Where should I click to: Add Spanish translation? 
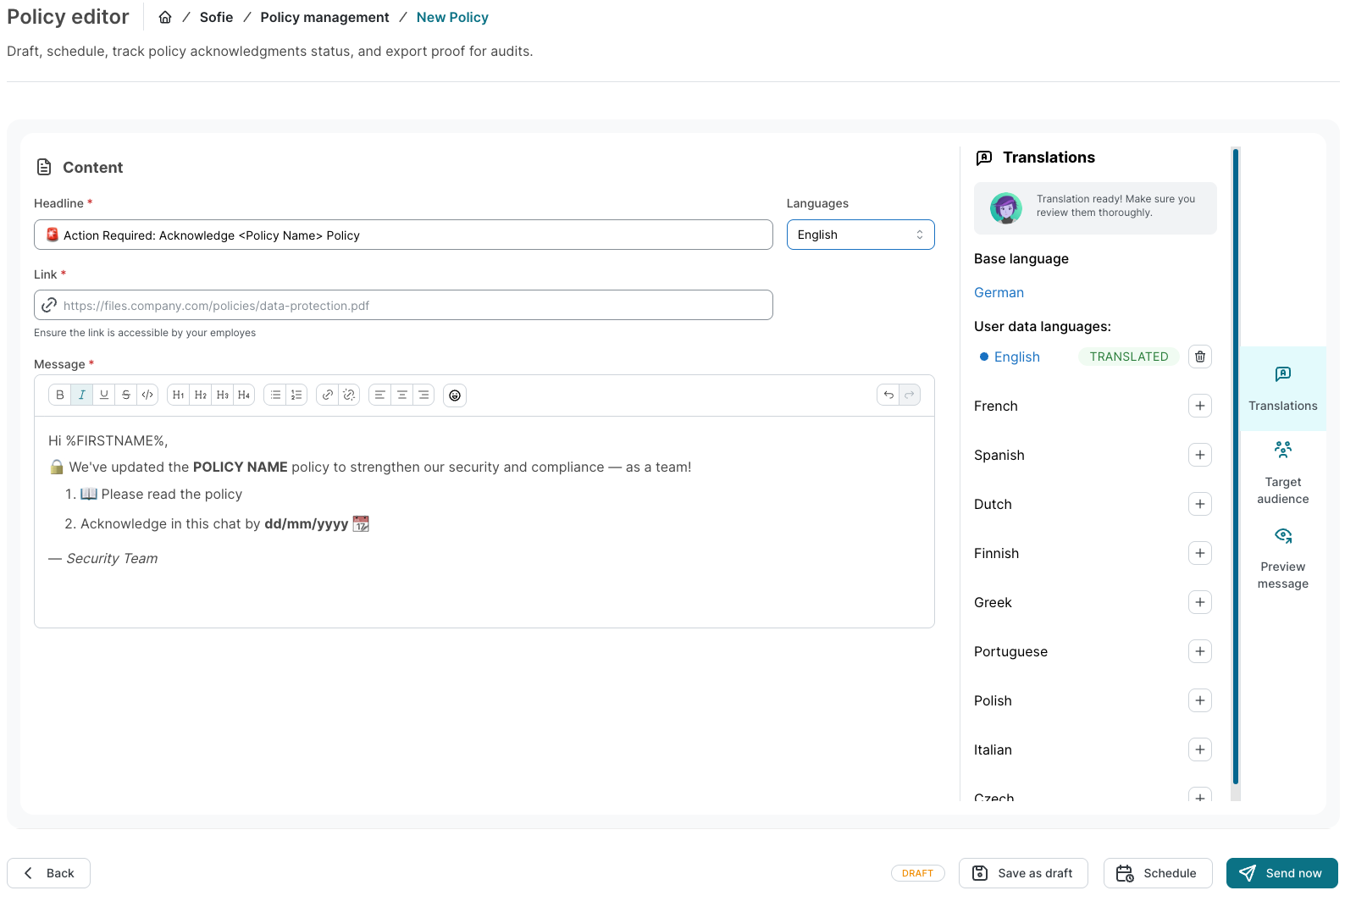pyautogui.click(x=1200, y=455)
